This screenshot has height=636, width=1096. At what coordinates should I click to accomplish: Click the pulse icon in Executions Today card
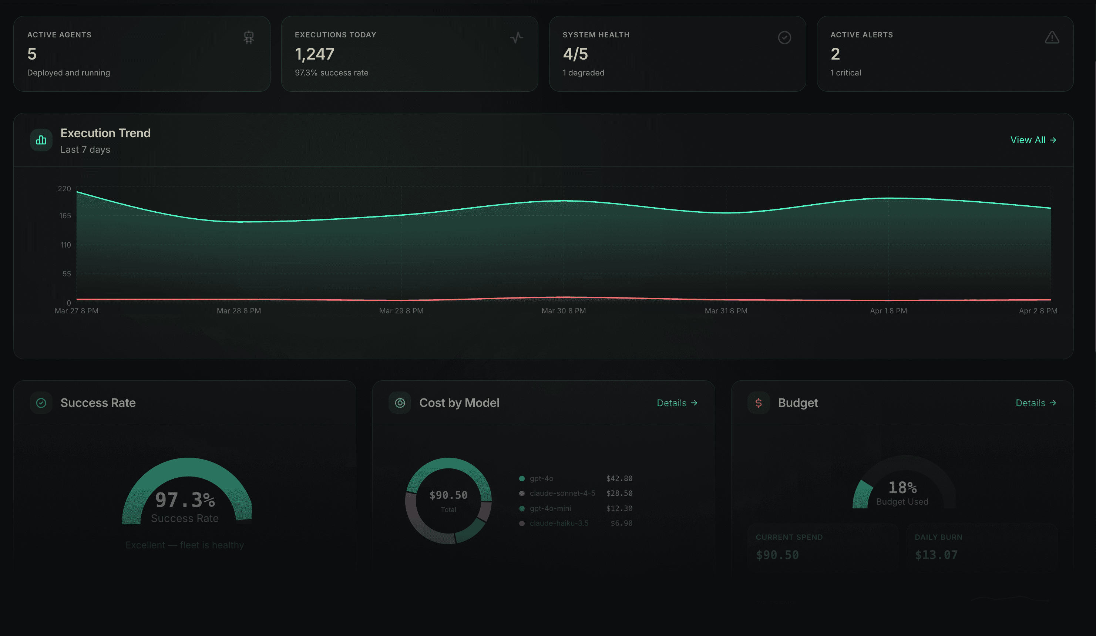516,37
